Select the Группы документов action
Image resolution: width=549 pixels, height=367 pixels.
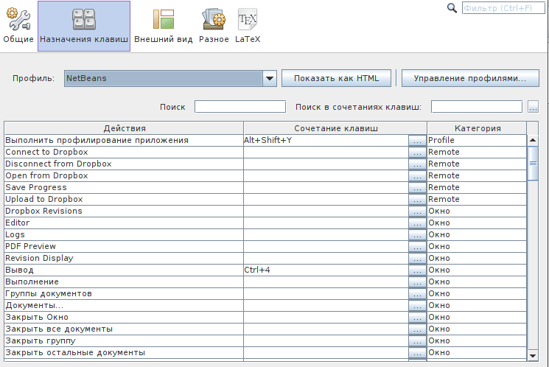pos(124,293)
